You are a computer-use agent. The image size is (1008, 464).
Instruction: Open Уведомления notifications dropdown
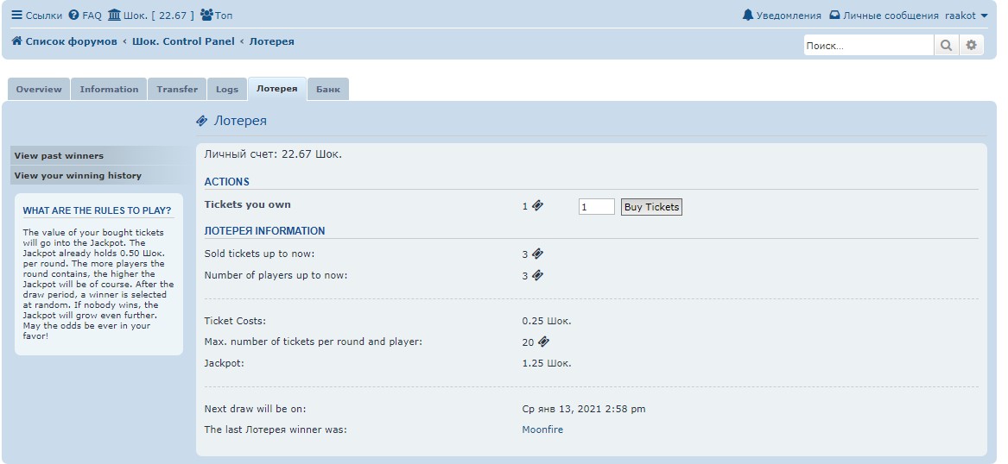782,16
